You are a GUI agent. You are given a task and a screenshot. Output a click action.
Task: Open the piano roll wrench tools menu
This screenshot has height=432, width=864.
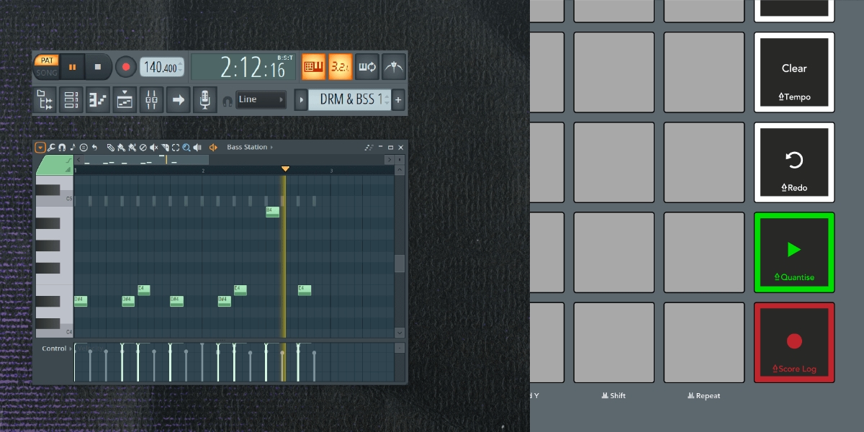(x=52, y=147)
